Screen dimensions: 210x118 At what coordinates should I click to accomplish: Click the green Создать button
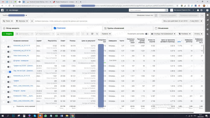[8, 34]
